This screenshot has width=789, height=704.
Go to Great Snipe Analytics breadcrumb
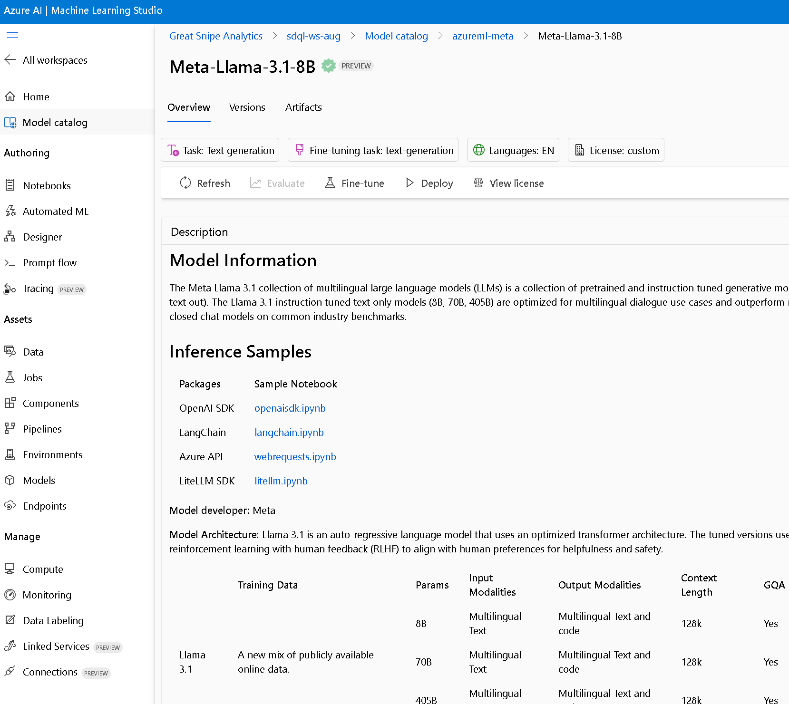coord(216,36)
